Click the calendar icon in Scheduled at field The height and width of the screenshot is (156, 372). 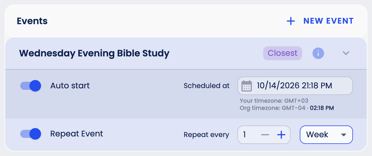point(246,86)
